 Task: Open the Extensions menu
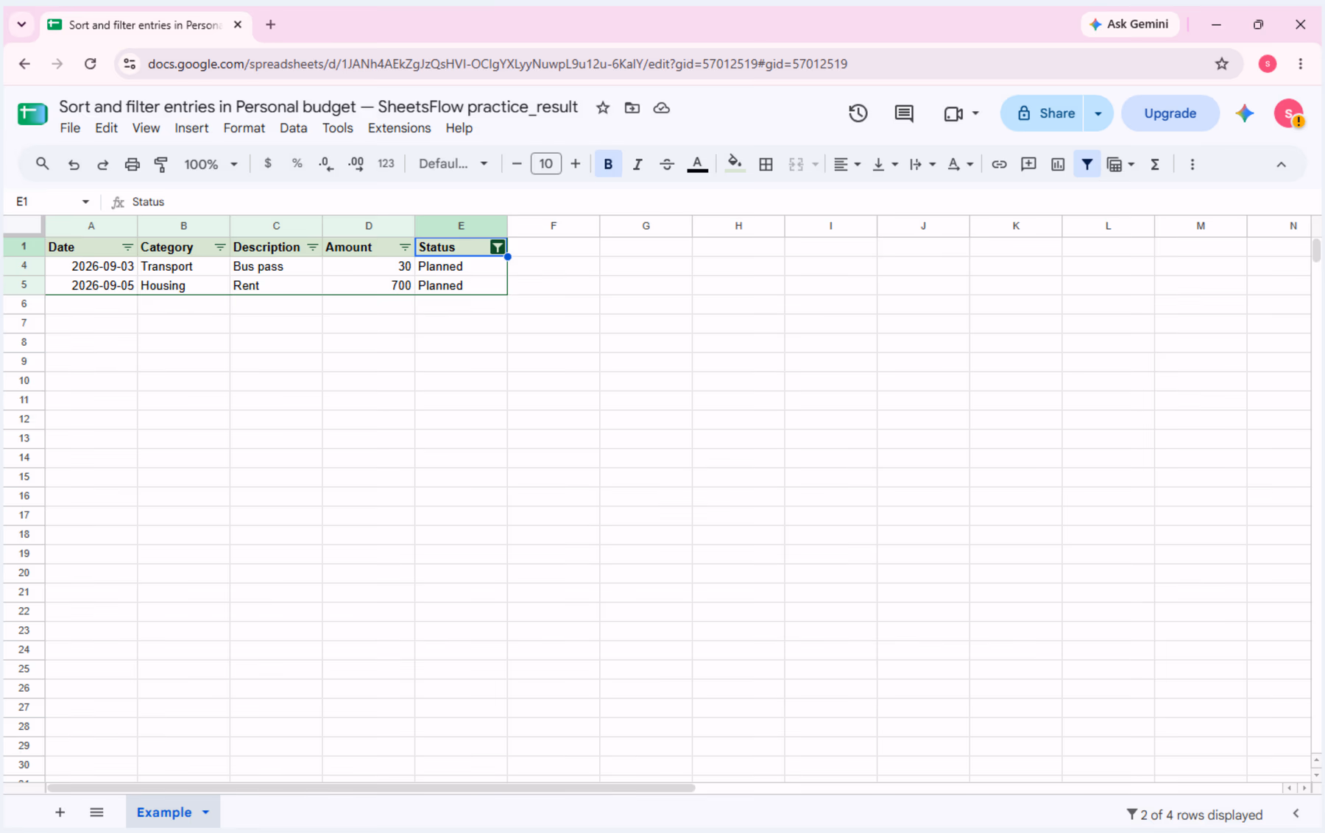(399, 128)
